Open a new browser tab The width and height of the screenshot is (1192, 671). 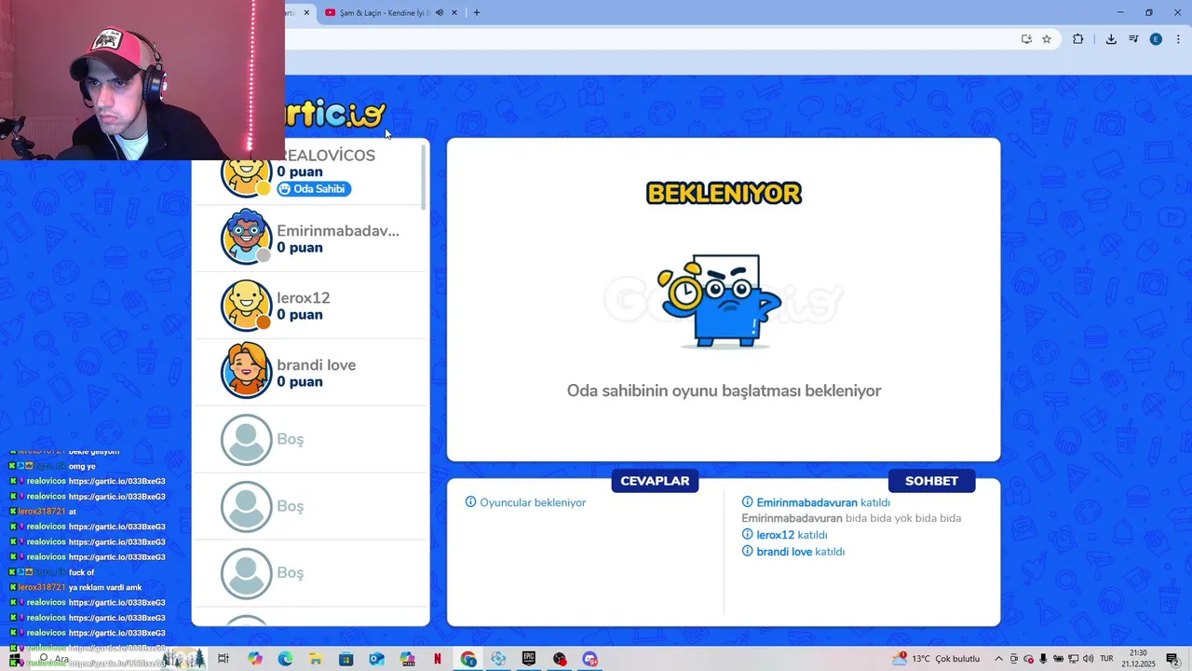(477, 12)
